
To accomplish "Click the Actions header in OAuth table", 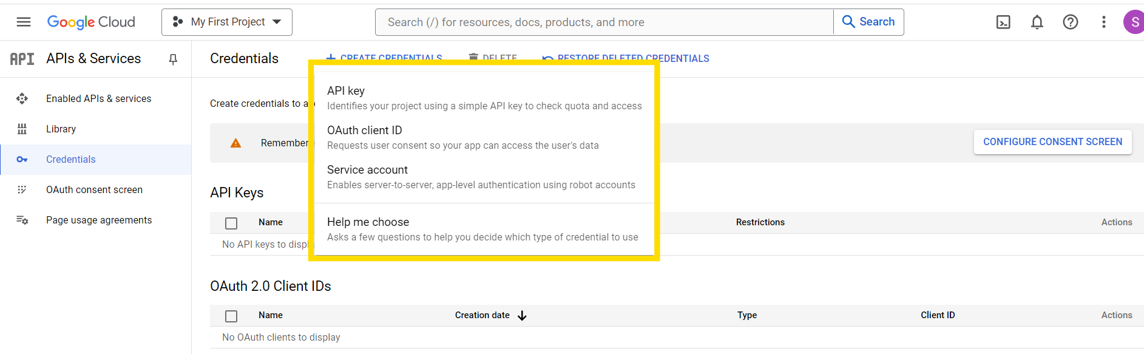I will (1117, 315).
